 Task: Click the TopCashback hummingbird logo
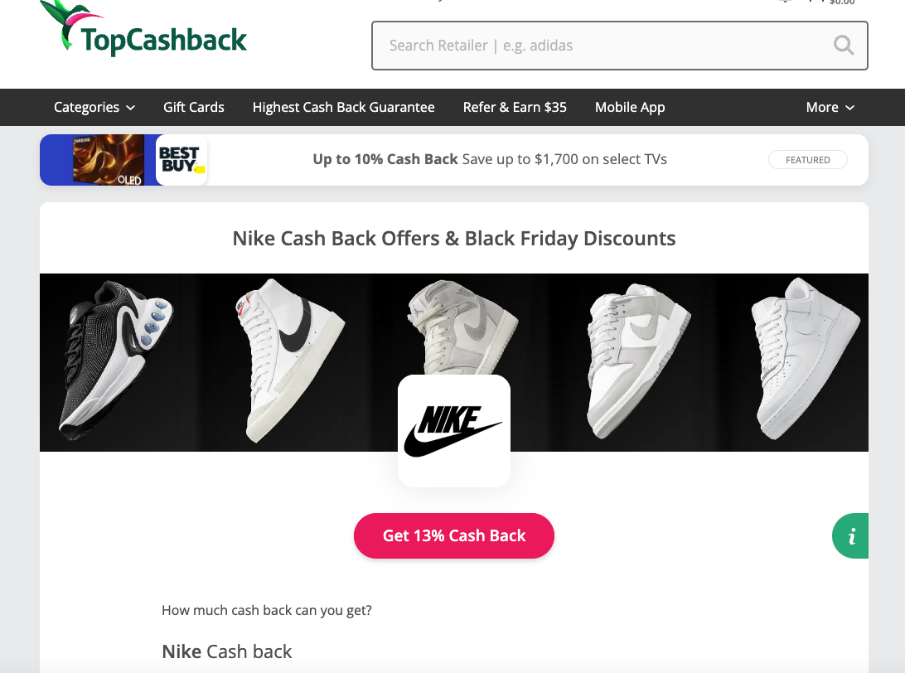click(x=143, y=31)
